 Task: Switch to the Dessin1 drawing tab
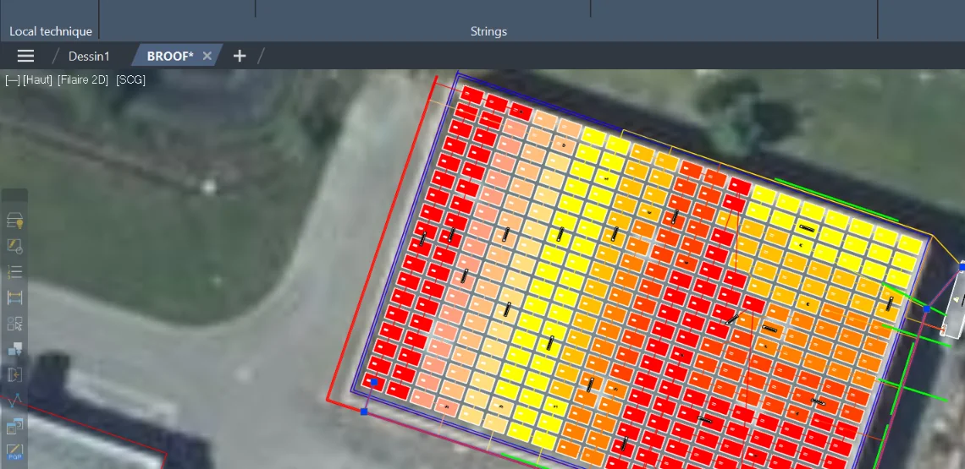coord(89,57)
